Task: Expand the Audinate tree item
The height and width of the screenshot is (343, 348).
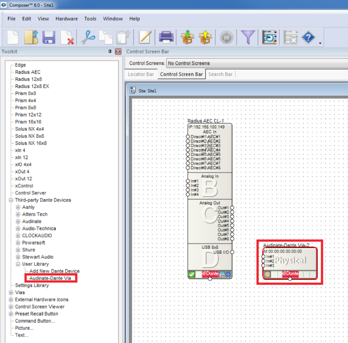Action: point(17,221)
